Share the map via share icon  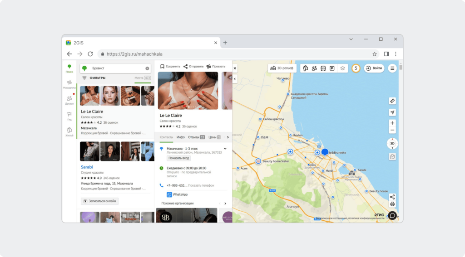click(392, 197)
